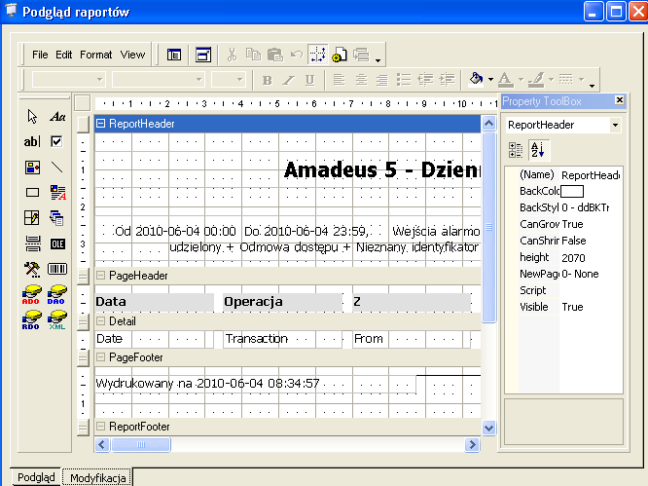Select the pointer arrow tool
The height and width of the screenshot is (486, 648).
[x=32, y=117]
